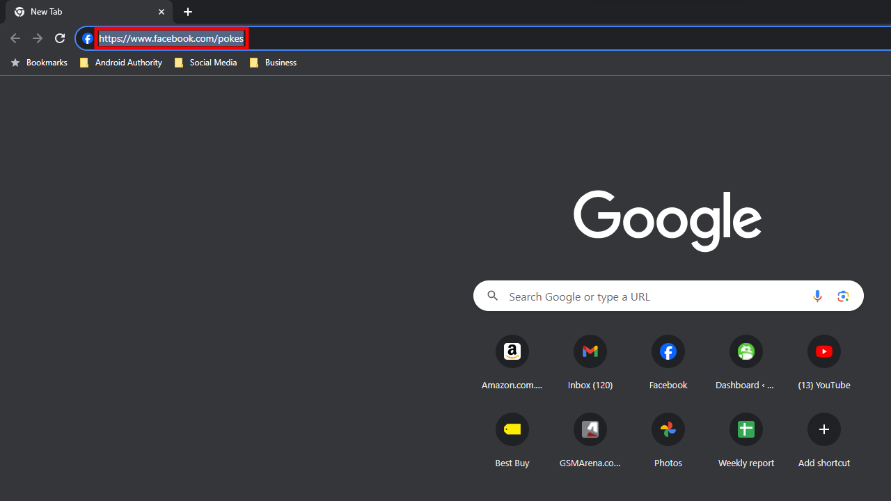Go back using the back arrow
The image size is (891, 501).
tap(15, 38)
